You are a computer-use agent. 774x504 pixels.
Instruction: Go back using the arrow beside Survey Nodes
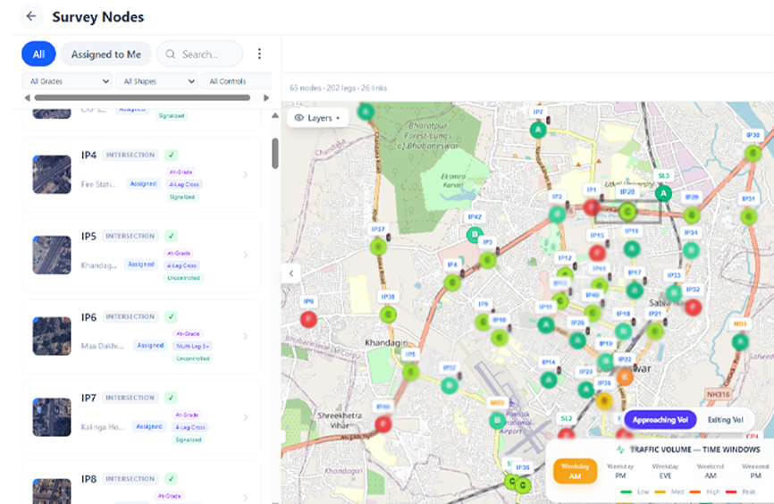pos(31,16)
